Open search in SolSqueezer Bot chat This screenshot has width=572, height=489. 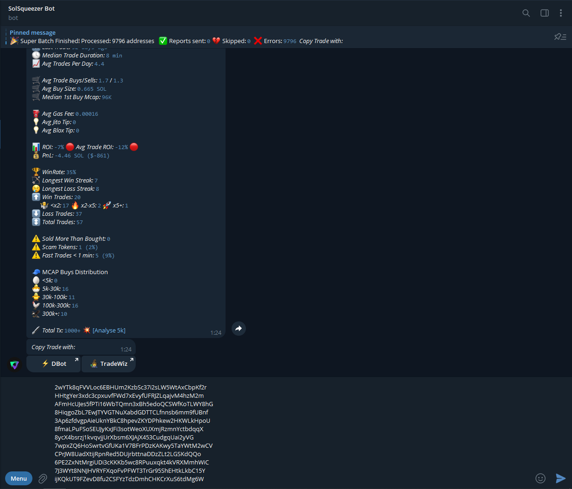click(526, 13)
